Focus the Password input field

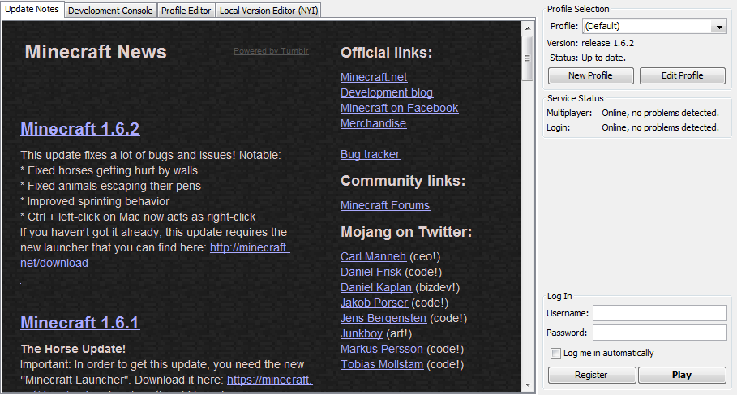coord(660,333)
